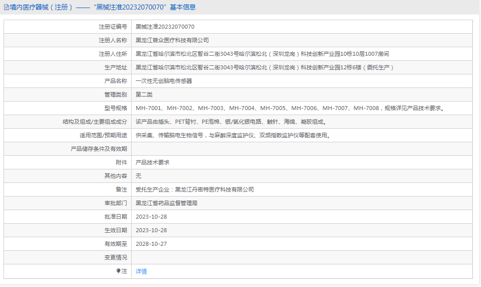
Task: Click the 注册证编号 row label
Action: 113,27
